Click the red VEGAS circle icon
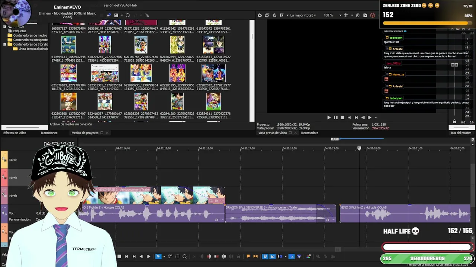The image size is (476, 267). coord(372,15)
